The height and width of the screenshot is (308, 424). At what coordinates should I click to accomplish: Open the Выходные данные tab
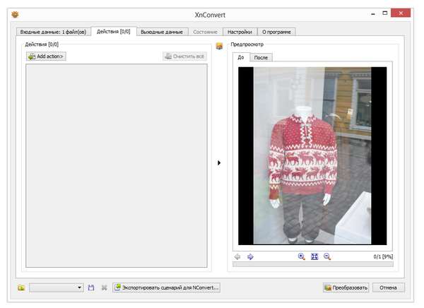[x=162, y=32]
